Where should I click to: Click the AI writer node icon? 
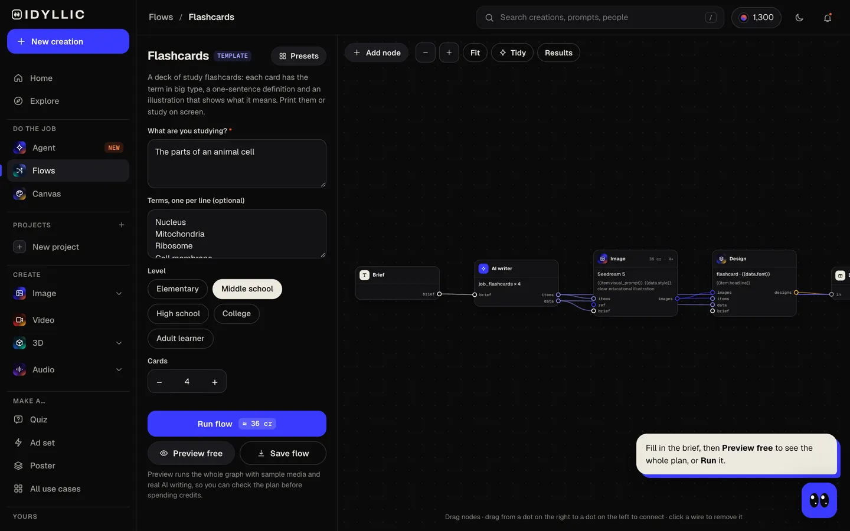(483, 268)
